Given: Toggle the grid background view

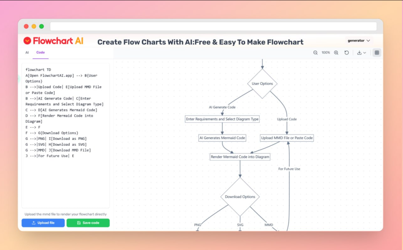Looking at the screenshot, I should click(377, 52).
